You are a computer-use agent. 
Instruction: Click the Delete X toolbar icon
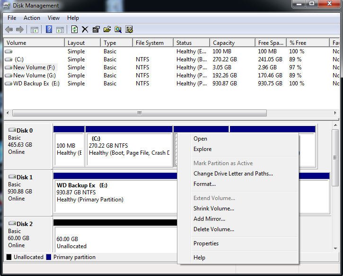pyautogui.click(x=85, y=29)
